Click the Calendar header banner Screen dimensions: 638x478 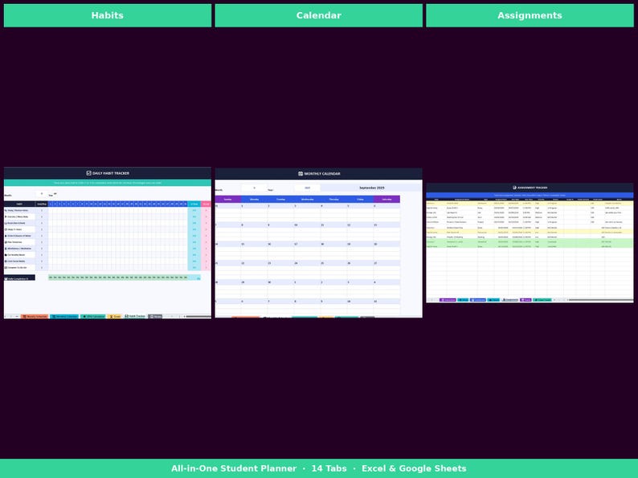pos(318,15)
